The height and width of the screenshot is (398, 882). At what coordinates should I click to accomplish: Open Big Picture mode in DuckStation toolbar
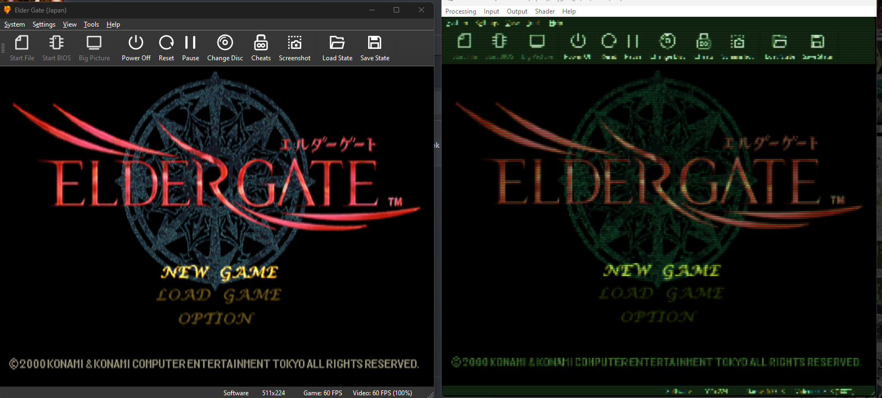pos(94,48)
